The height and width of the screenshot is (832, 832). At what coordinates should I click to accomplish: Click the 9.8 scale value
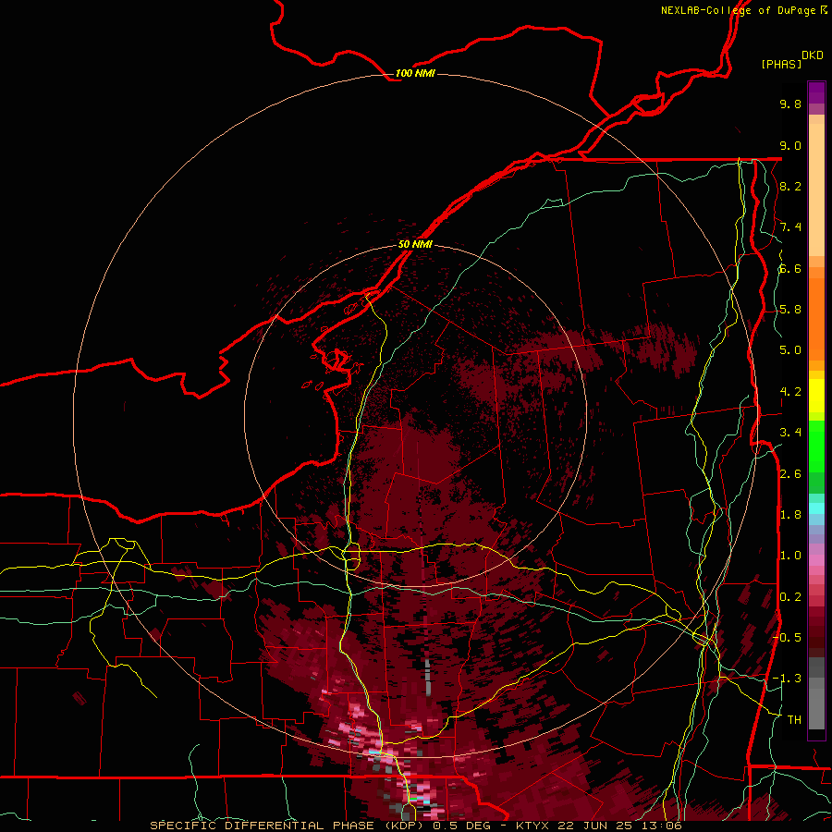[x=790, y=104]
